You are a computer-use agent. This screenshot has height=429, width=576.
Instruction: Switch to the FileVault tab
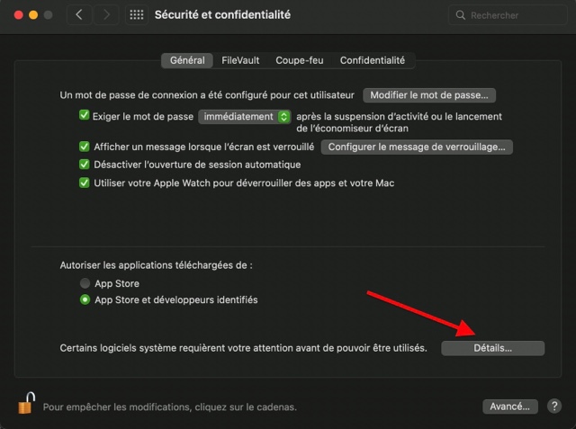pos(240,60)
